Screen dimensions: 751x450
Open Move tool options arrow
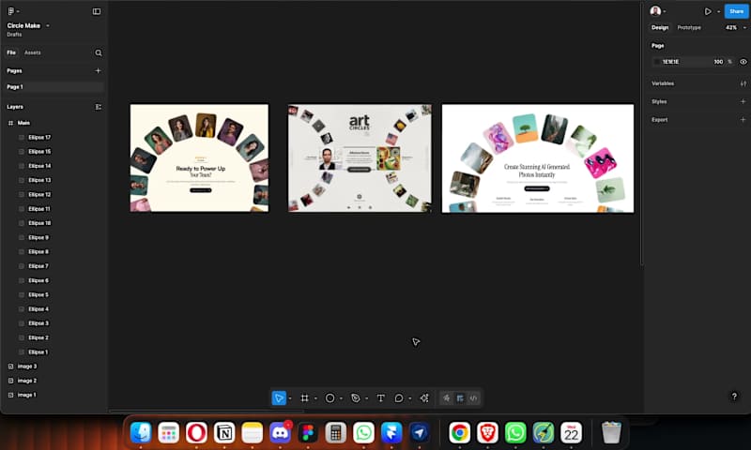[290, 398]
